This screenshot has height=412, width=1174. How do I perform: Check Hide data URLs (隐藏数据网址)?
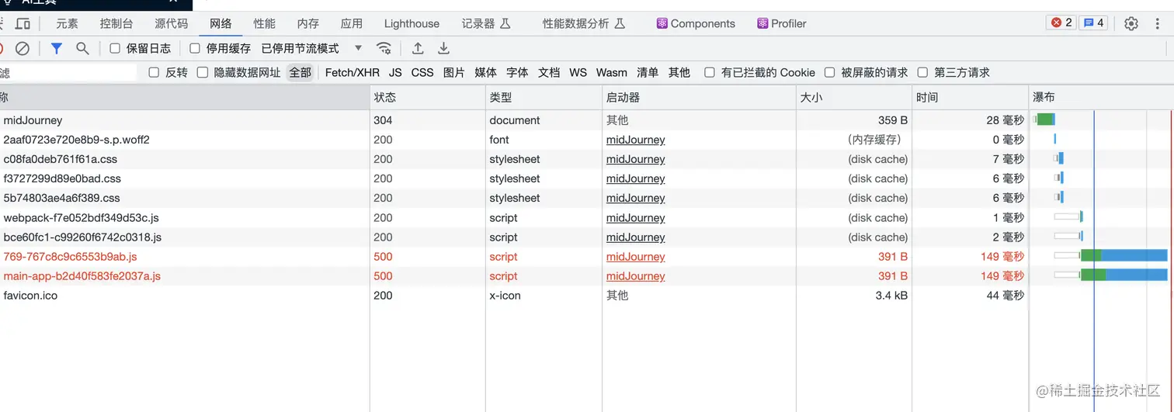pos(203,72)
